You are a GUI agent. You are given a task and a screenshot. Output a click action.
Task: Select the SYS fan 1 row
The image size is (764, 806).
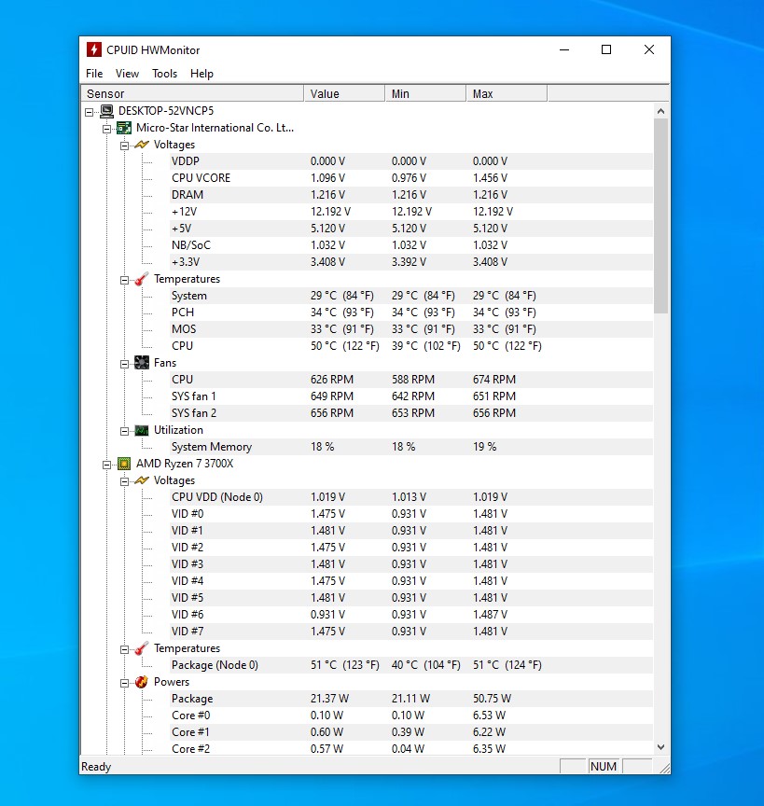411,396
